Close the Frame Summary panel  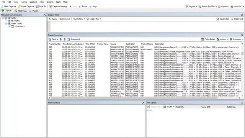click(x=242, y=35)
